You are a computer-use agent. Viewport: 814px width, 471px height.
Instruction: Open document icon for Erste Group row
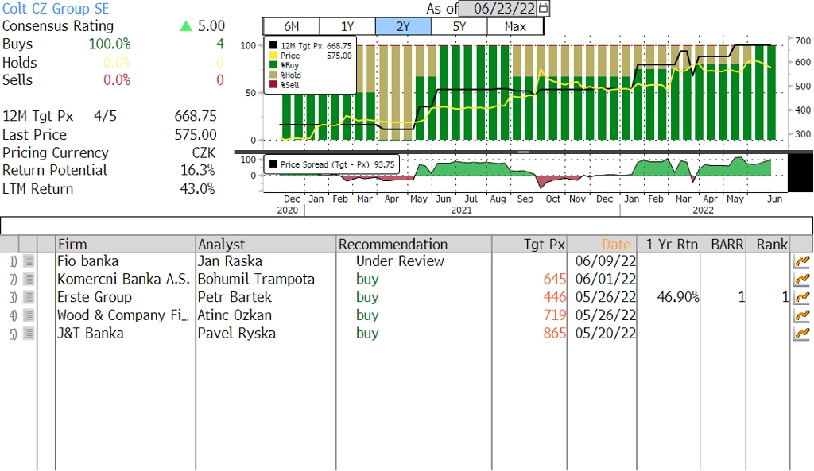(x=29, y=297)
